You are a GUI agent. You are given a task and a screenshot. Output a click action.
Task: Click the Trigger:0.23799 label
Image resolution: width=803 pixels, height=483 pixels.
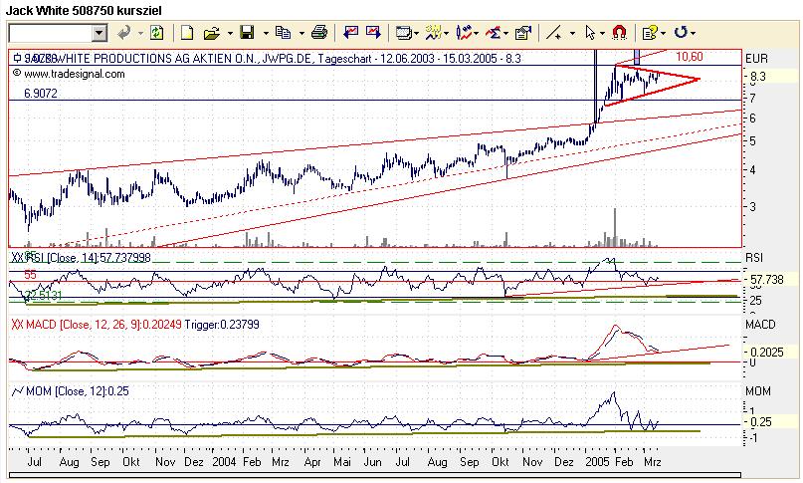tap(222, 325)
